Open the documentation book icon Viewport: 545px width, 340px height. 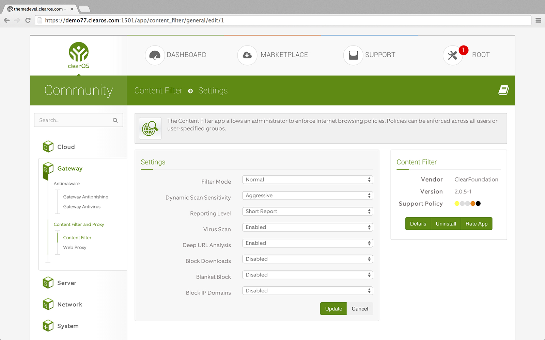[503, 90]
